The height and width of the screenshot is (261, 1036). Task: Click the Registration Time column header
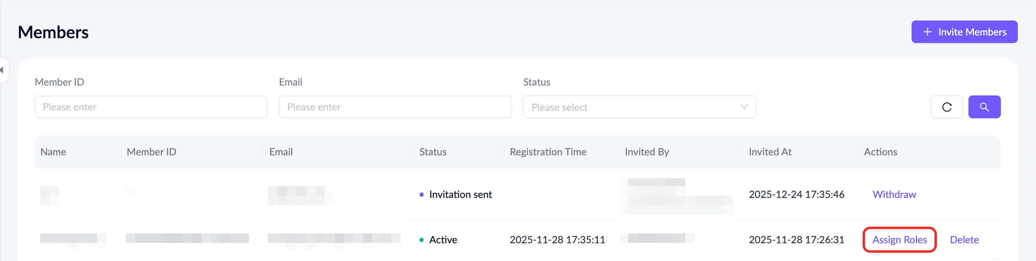point(548,152)
